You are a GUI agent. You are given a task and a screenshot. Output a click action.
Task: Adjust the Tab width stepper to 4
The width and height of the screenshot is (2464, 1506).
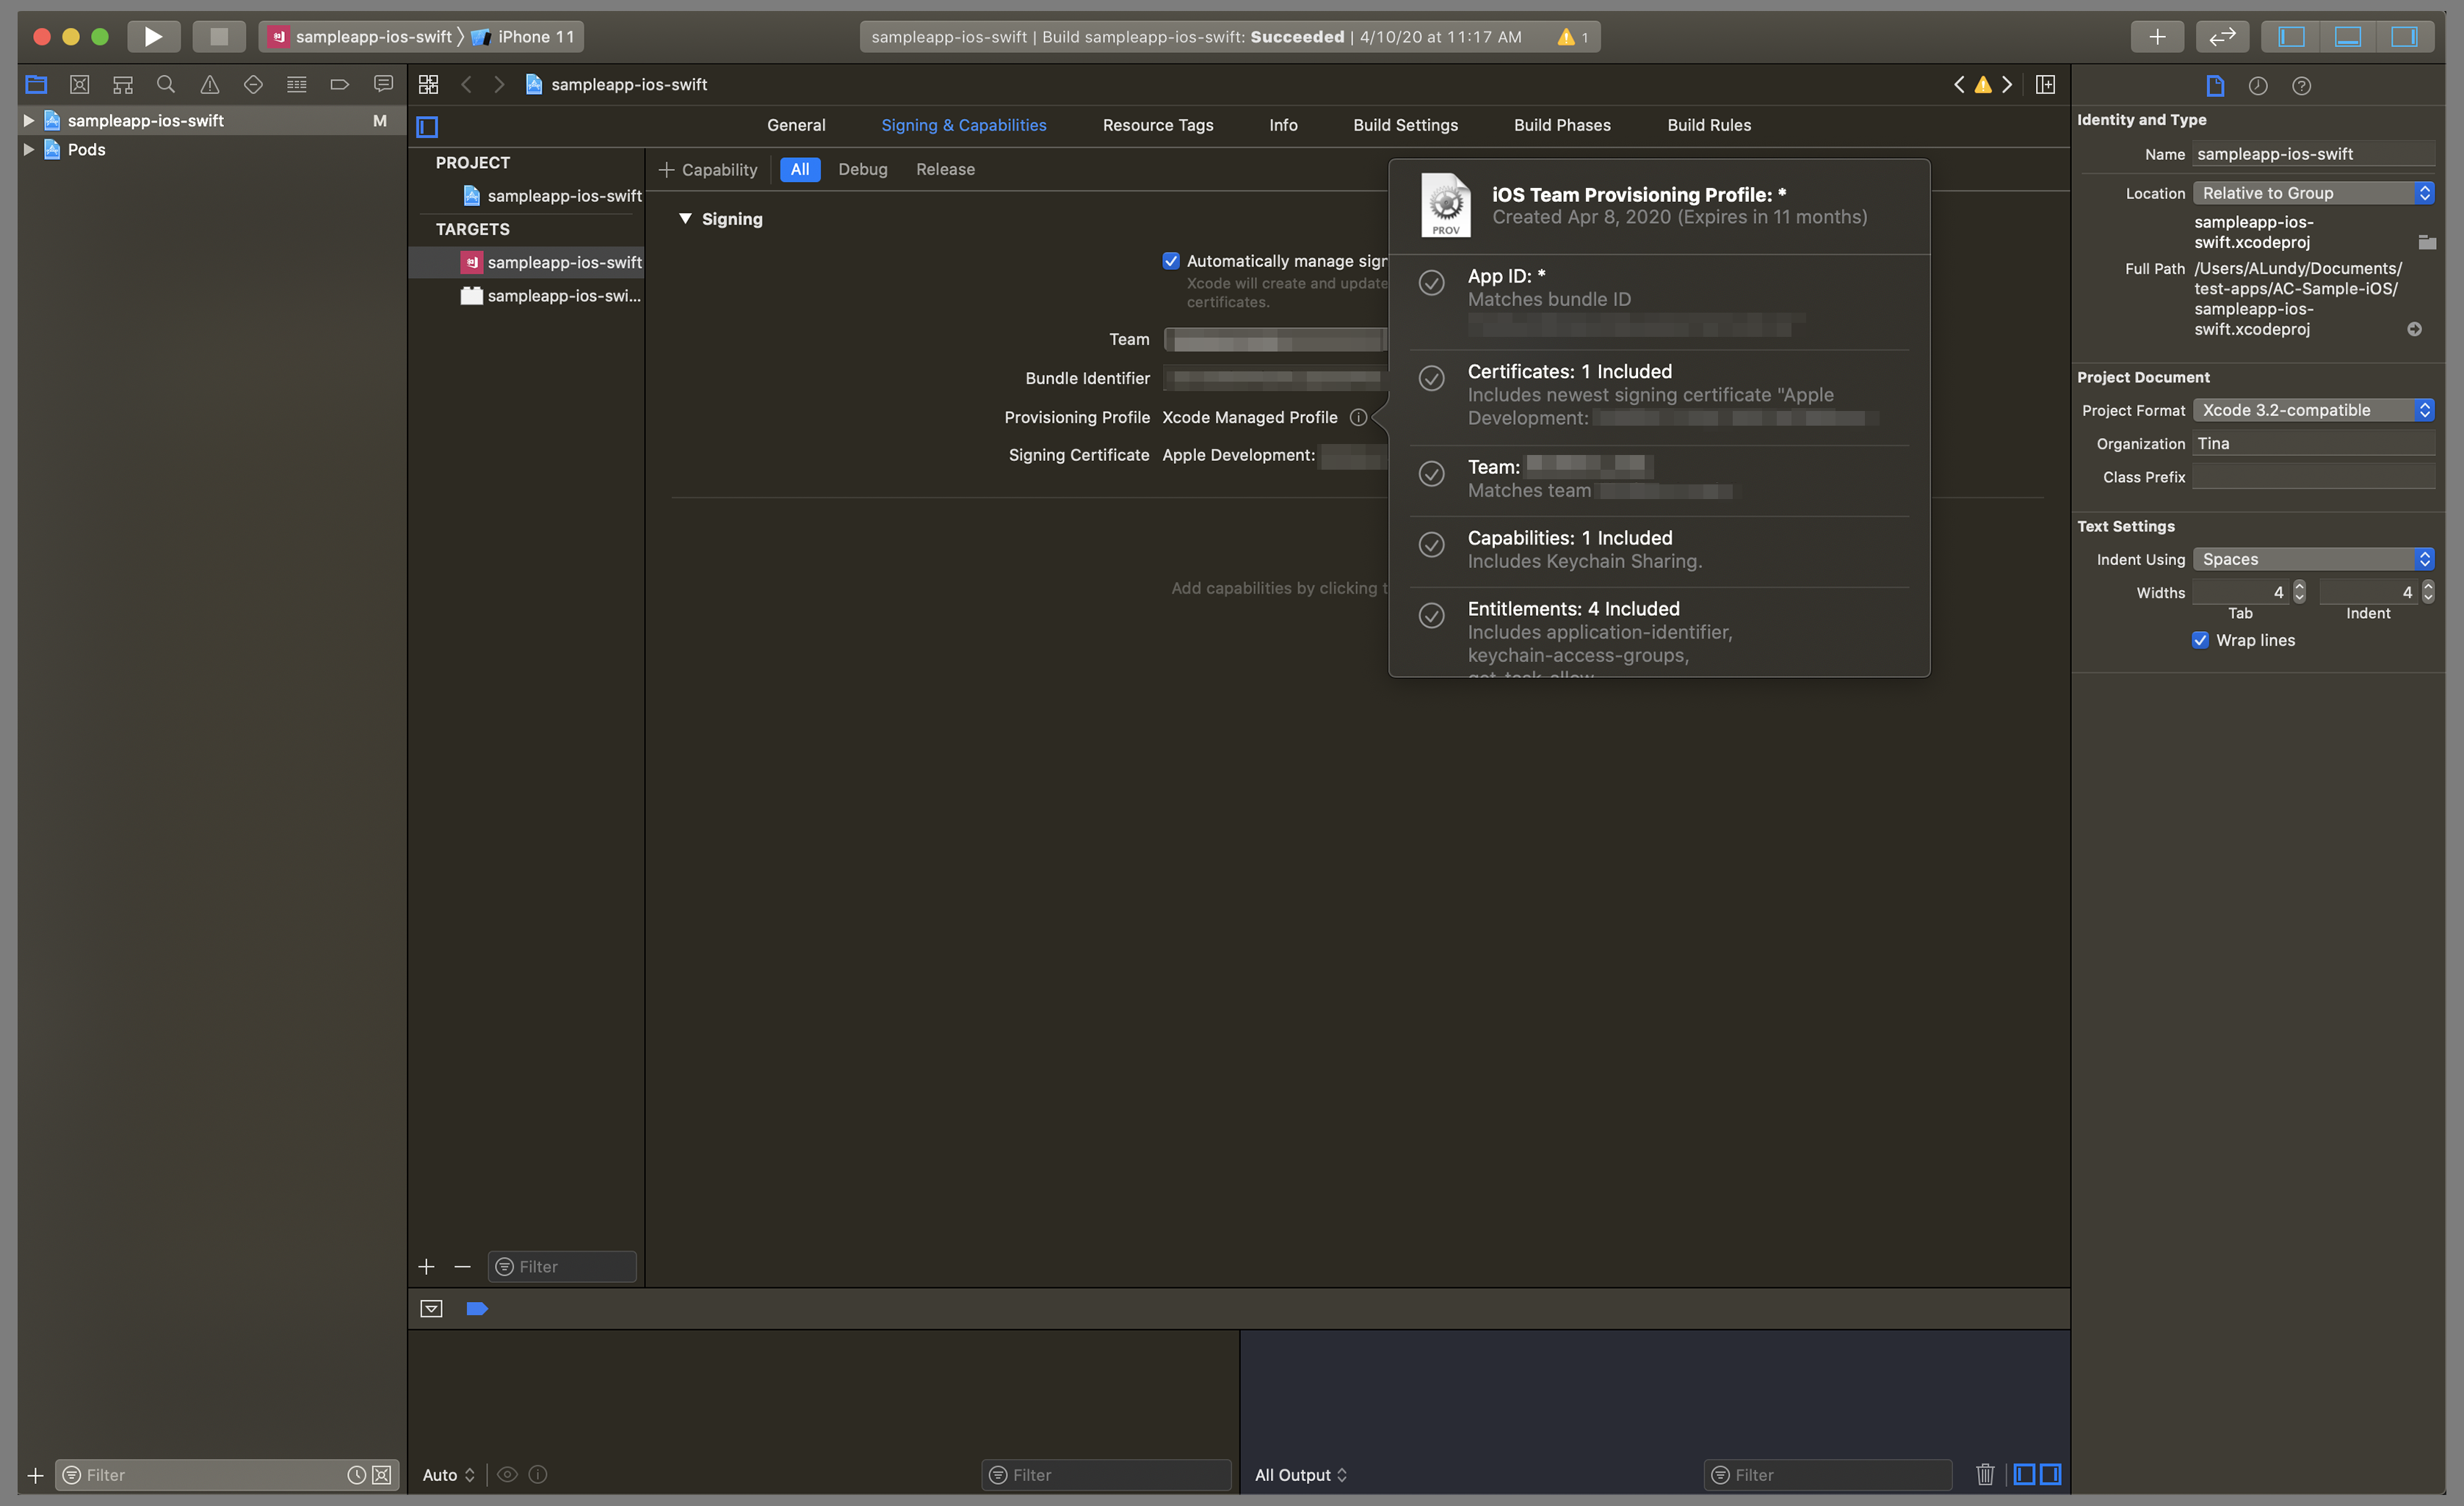pyautogui.click(x=2300, y=591)
